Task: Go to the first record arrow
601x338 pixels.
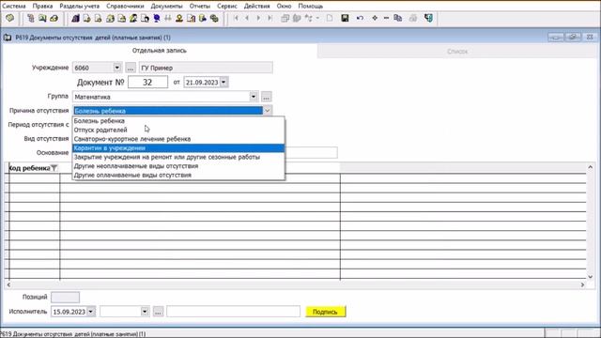Action: [x=236, y=18]
